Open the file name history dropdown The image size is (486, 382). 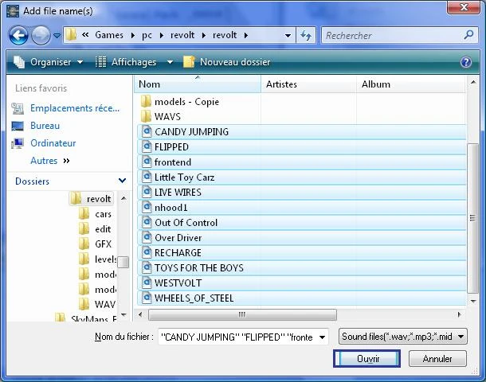[x=323, y=337]
